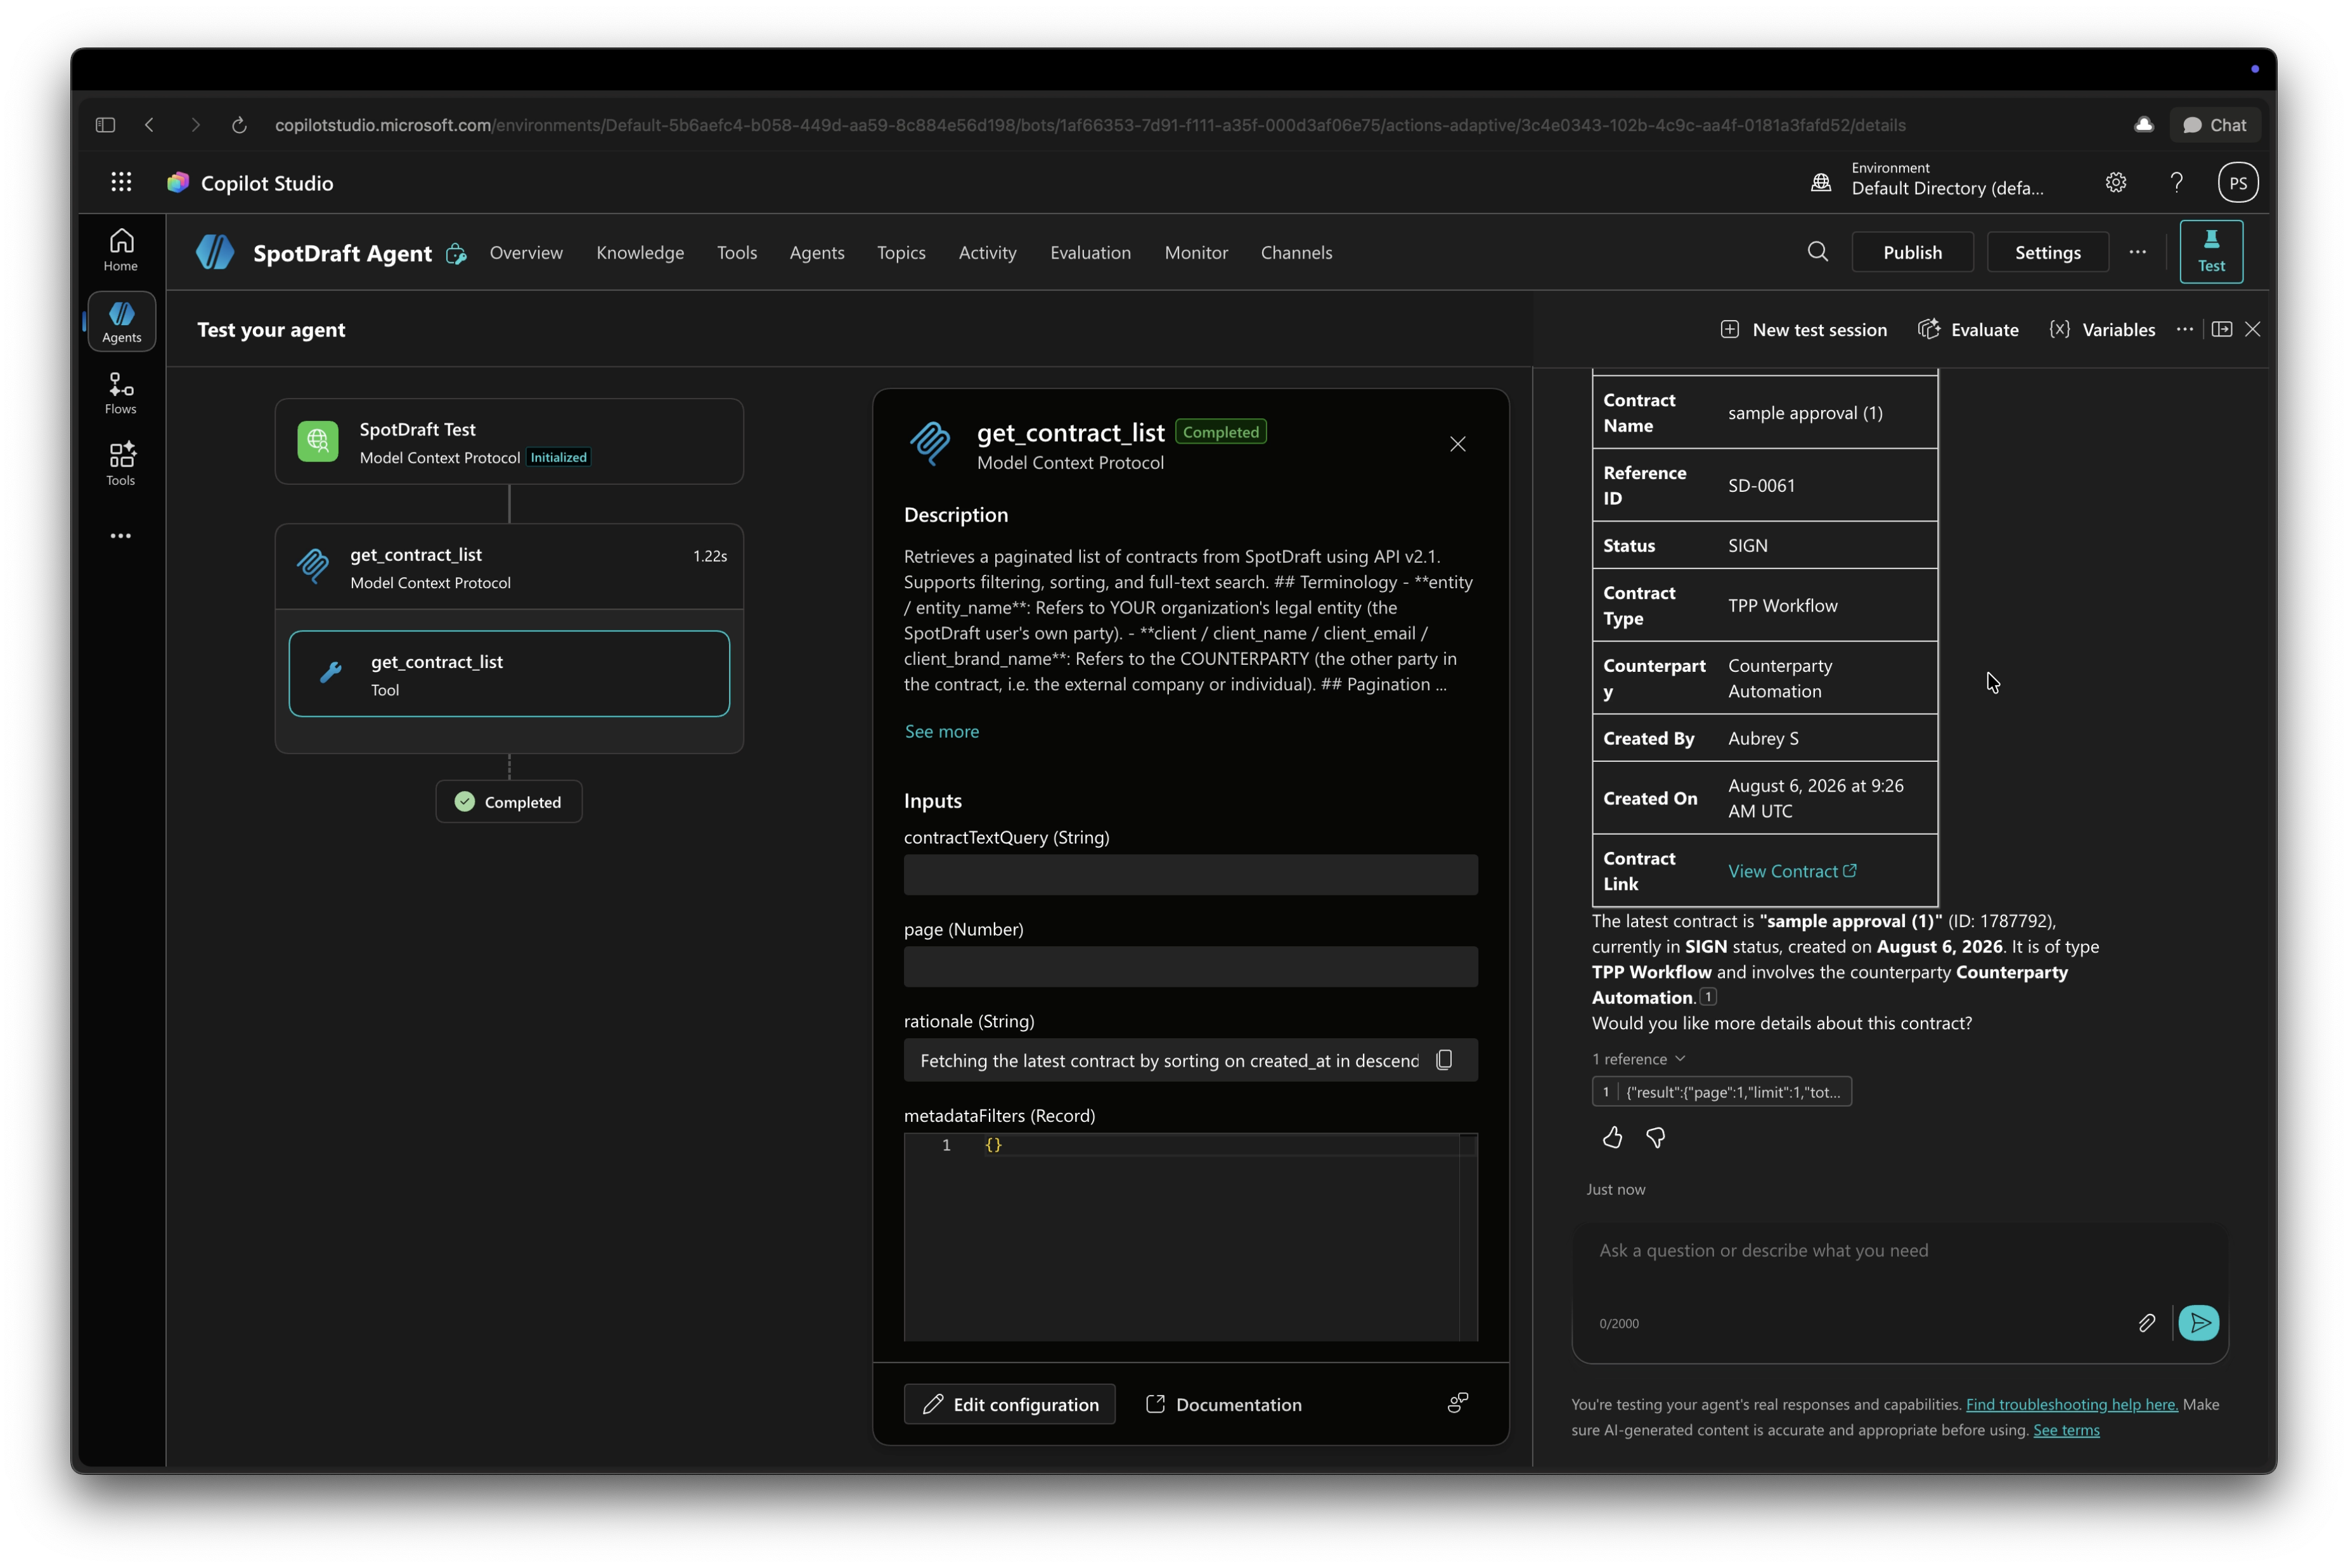2348x1568 pixels.
Task: Click the contractTextQuery input field
Action: pyautogui.click(x=1190, y=875)
